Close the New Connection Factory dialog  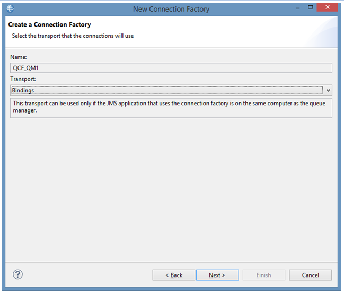coord(328,7)
